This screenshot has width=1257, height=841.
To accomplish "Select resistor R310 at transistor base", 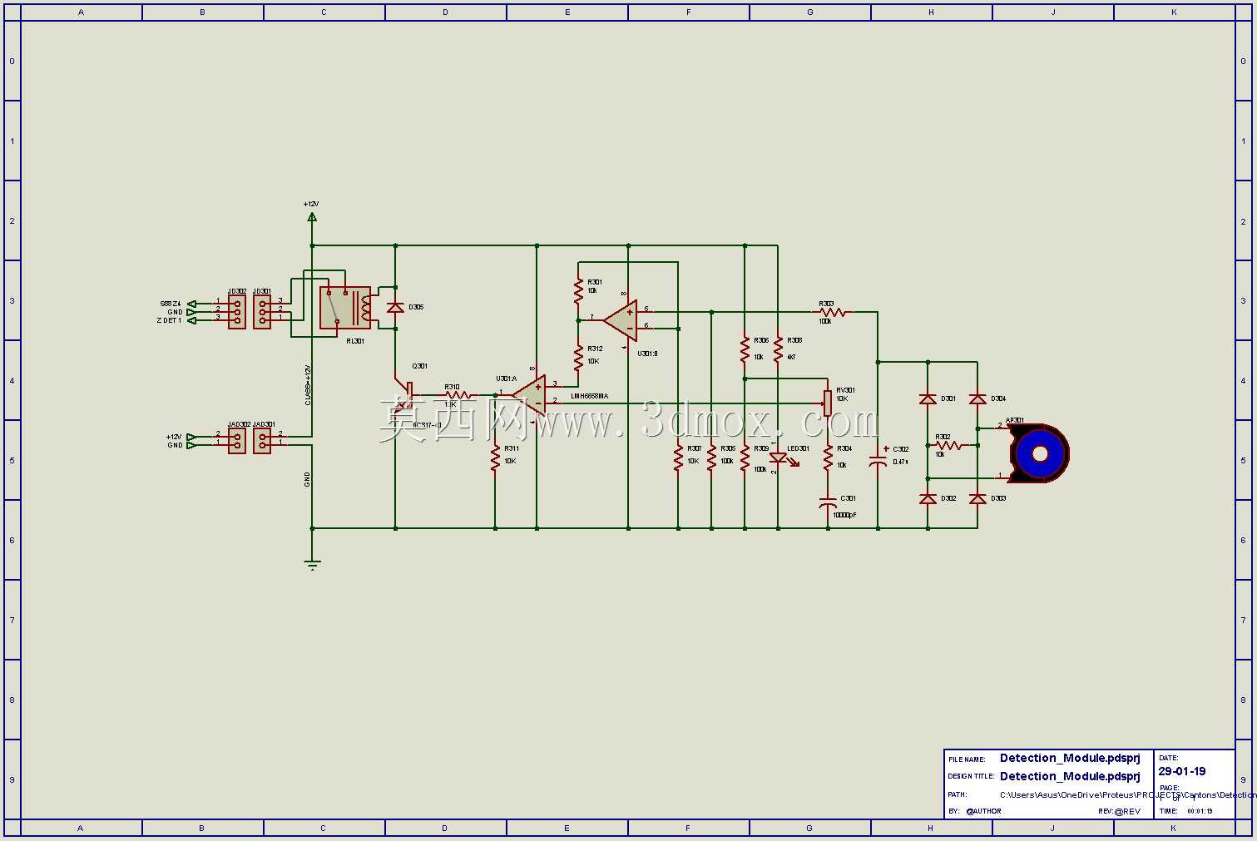I will pyautogui.click(x=458, y=395).
